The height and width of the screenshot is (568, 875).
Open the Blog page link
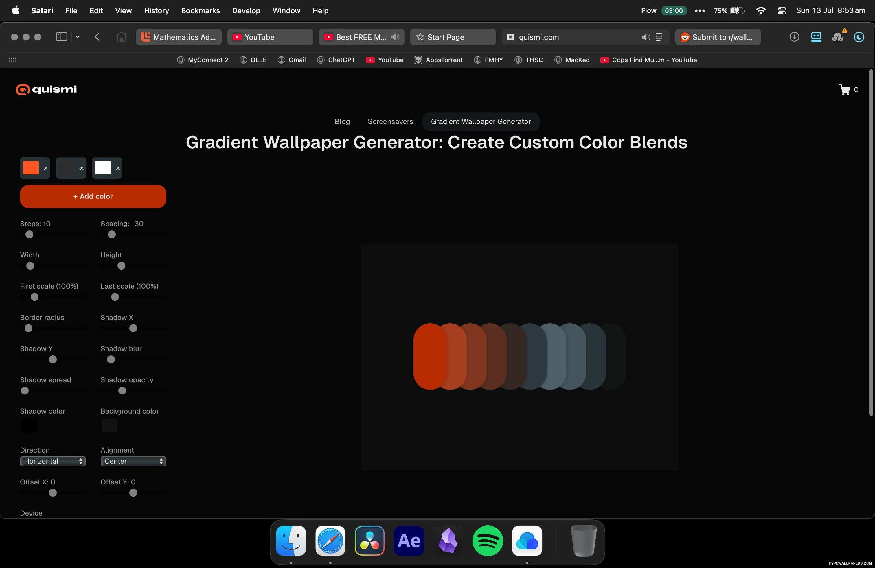342,121
